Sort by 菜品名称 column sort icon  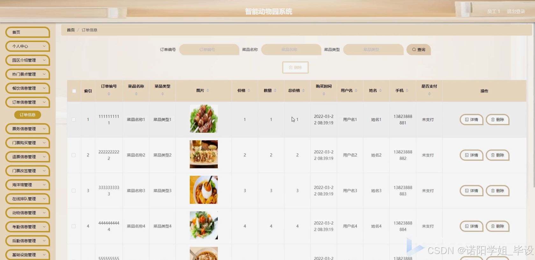pyautogui.click(x=136, y=94)
